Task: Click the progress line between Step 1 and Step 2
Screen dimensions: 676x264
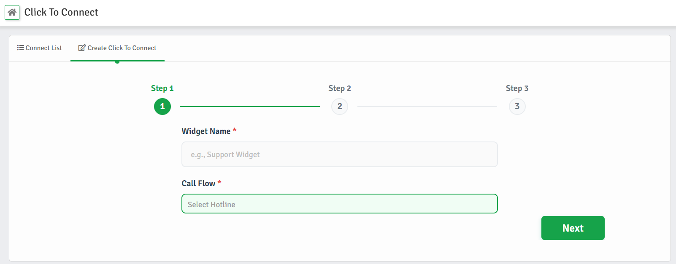Action: (x=250, y=106)
